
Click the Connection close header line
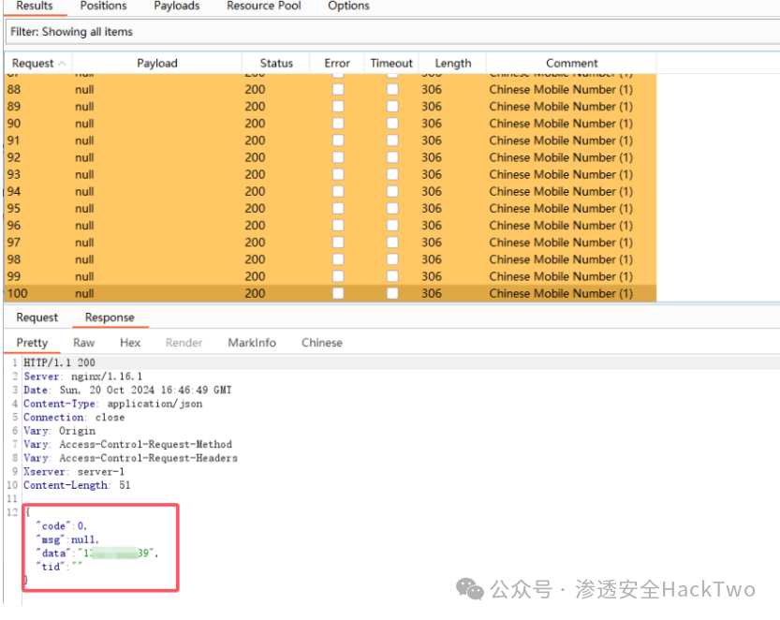74,417
